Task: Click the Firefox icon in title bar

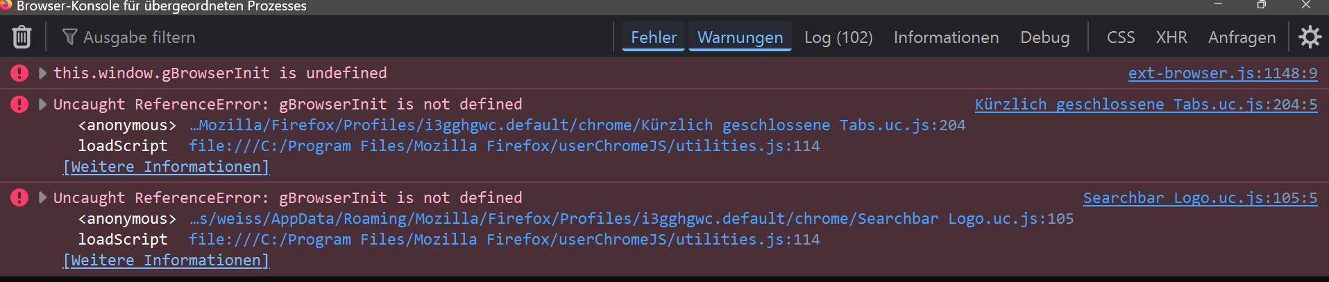Action: coord(6,5)
